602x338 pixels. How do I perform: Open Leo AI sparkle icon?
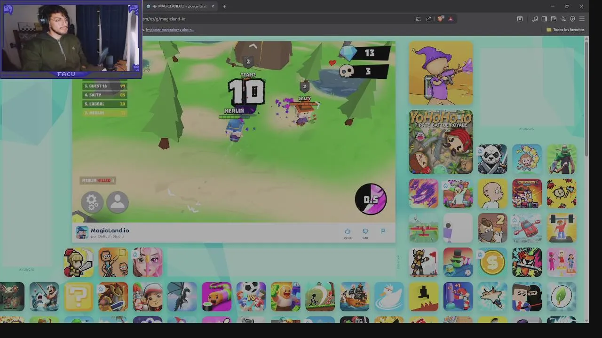(x=563, y=19)
